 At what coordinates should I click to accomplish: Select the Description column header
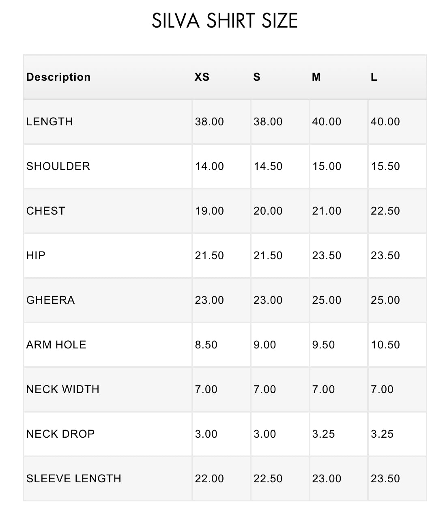[58, 77]
